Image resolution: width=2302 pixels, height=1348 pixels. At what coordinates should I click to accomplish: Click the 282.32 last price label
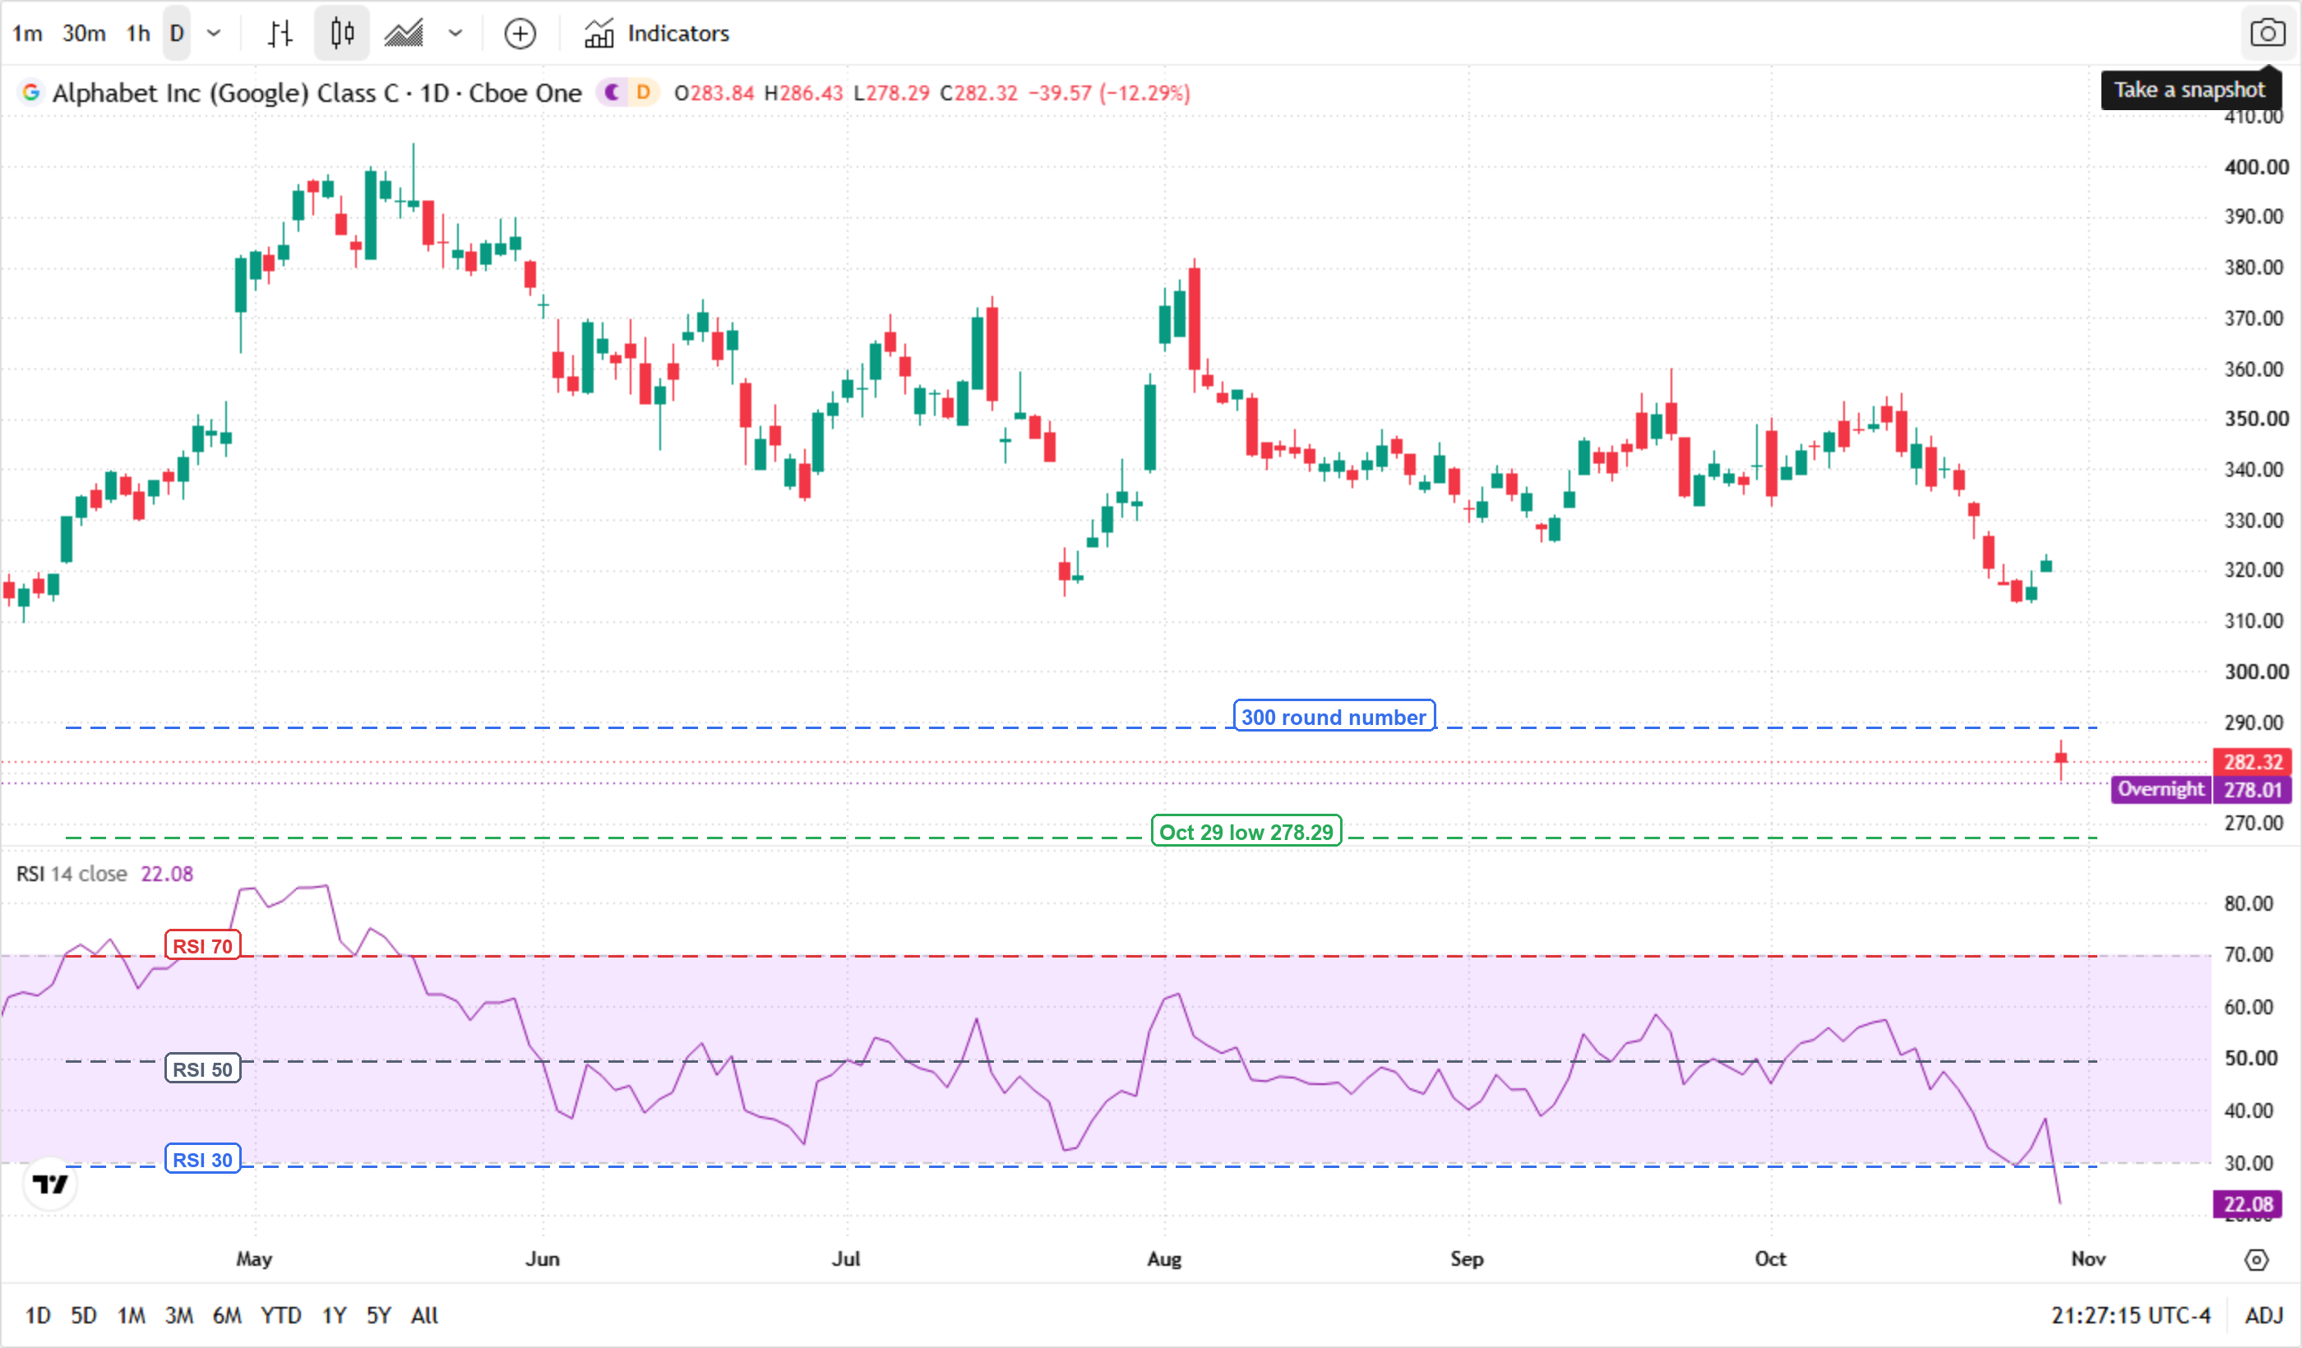pyautogui.click(x=2253, y=762)
